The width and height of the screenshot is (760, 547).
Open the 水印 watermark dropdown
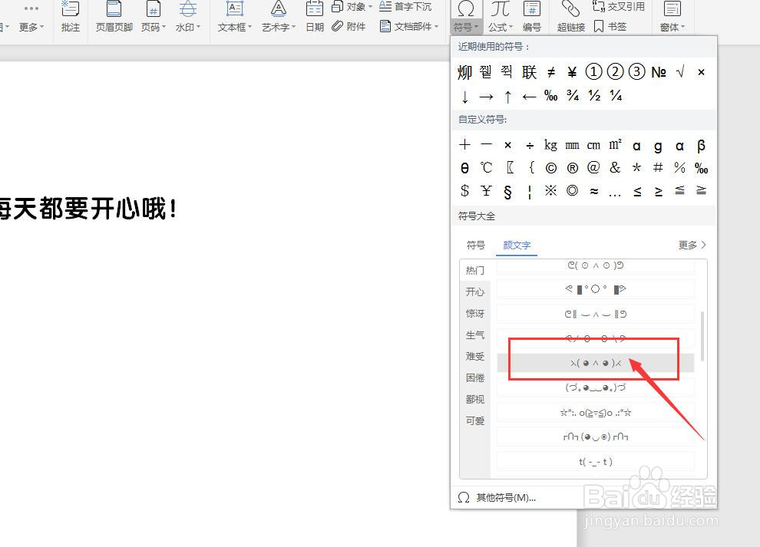[187, 27]
